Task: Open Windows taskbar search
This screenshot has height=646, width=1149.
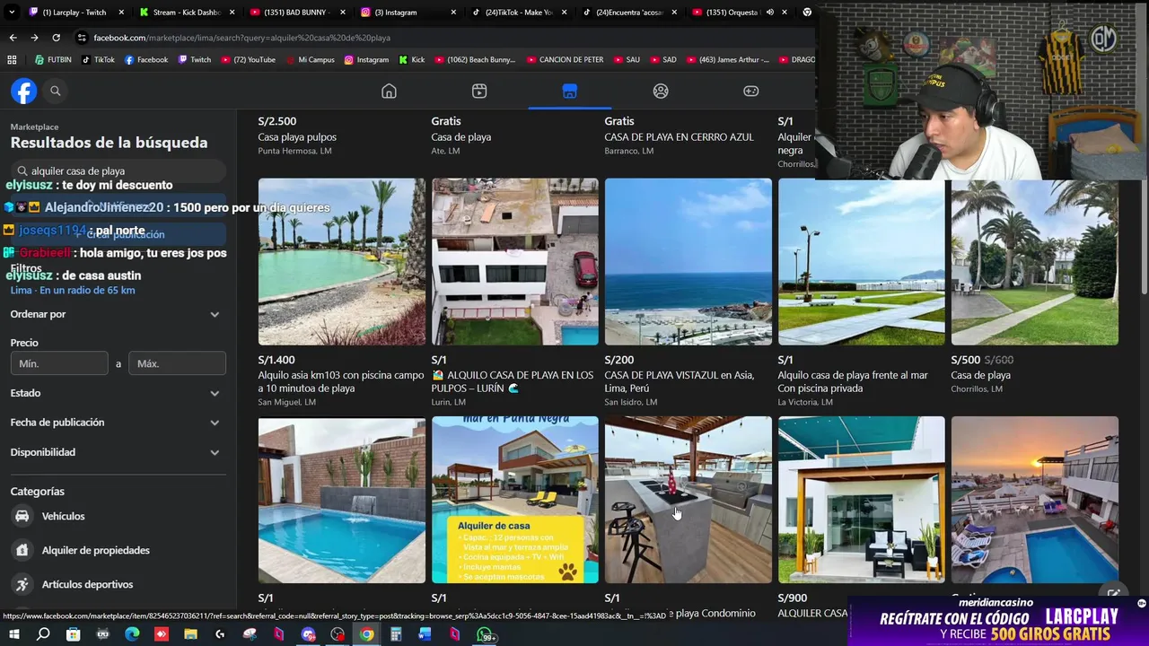Action: click(43, 634)
